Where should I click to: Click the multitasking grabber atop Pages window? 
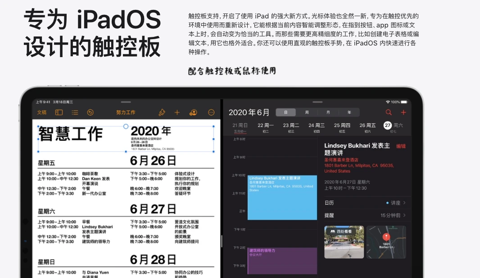126,102
